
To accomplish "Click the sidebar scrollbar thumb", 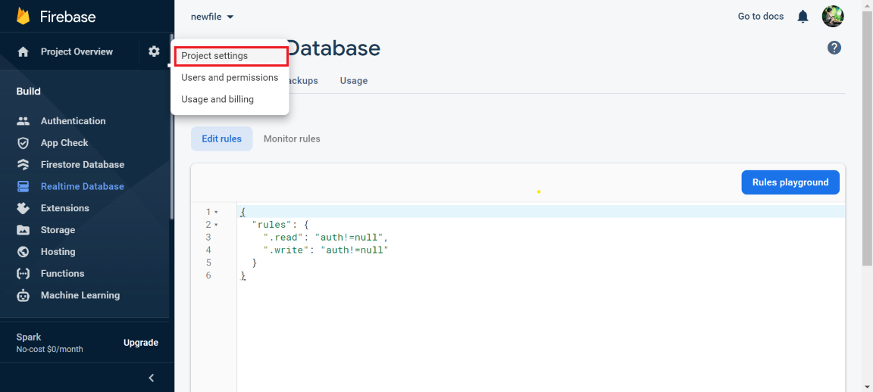I will (x=171, y=127).
